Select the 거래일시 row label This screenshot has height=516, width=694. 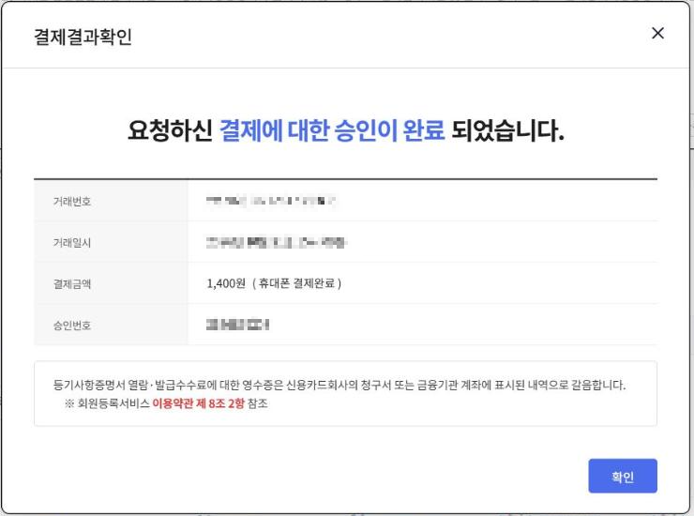click(72, 243)
